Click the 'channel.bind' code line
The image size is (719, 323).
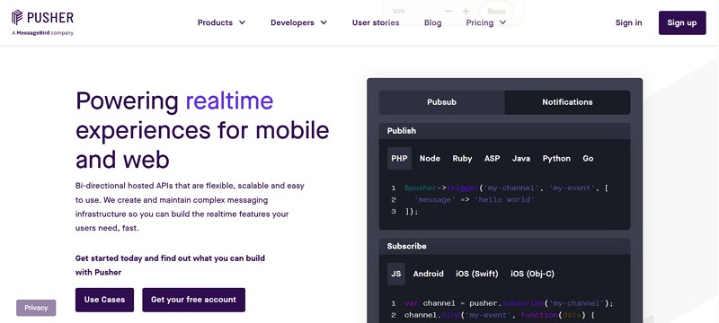(500, 315)
